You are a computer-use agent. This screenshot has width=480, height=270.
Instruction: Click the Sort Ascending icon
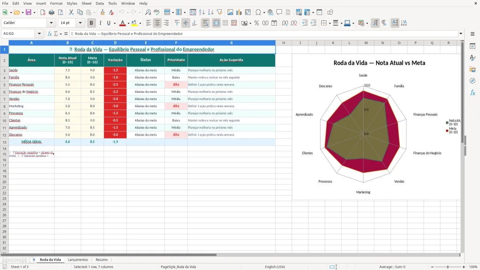tap(202, 12)
